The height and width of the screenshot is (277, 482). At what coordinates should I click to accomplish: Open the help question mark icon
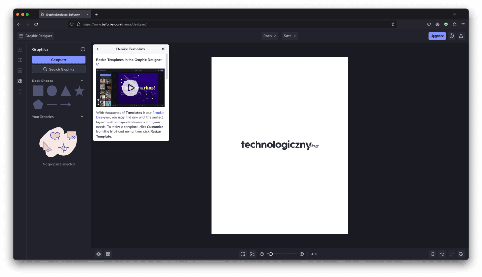click(x=451, y=36)
